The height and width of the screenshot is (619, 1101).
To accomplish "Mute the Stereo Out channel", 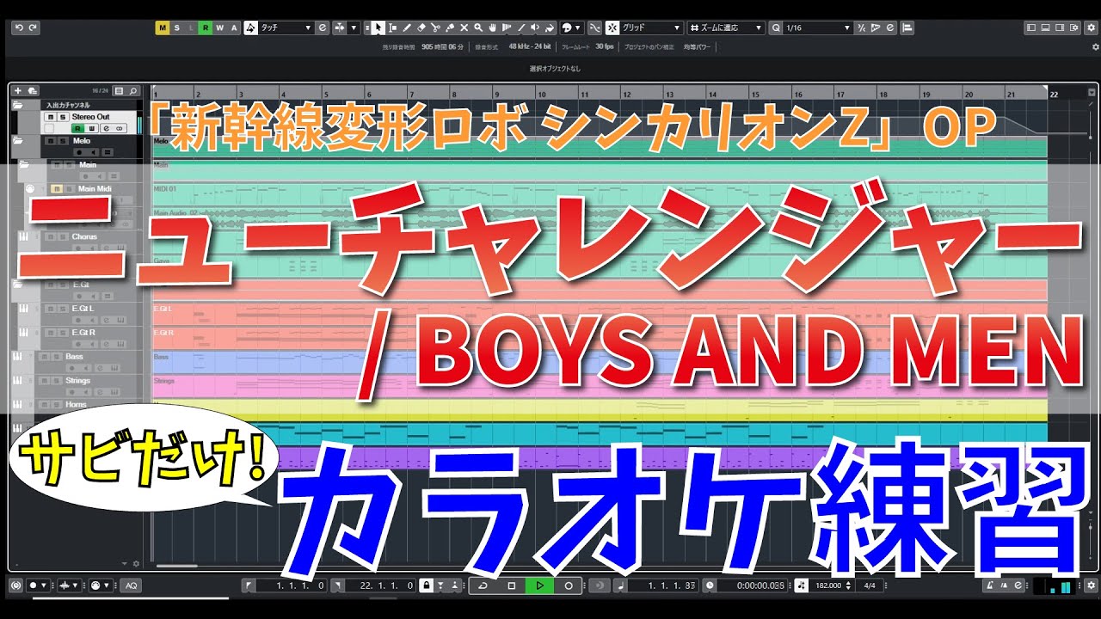I will point(51,116).
